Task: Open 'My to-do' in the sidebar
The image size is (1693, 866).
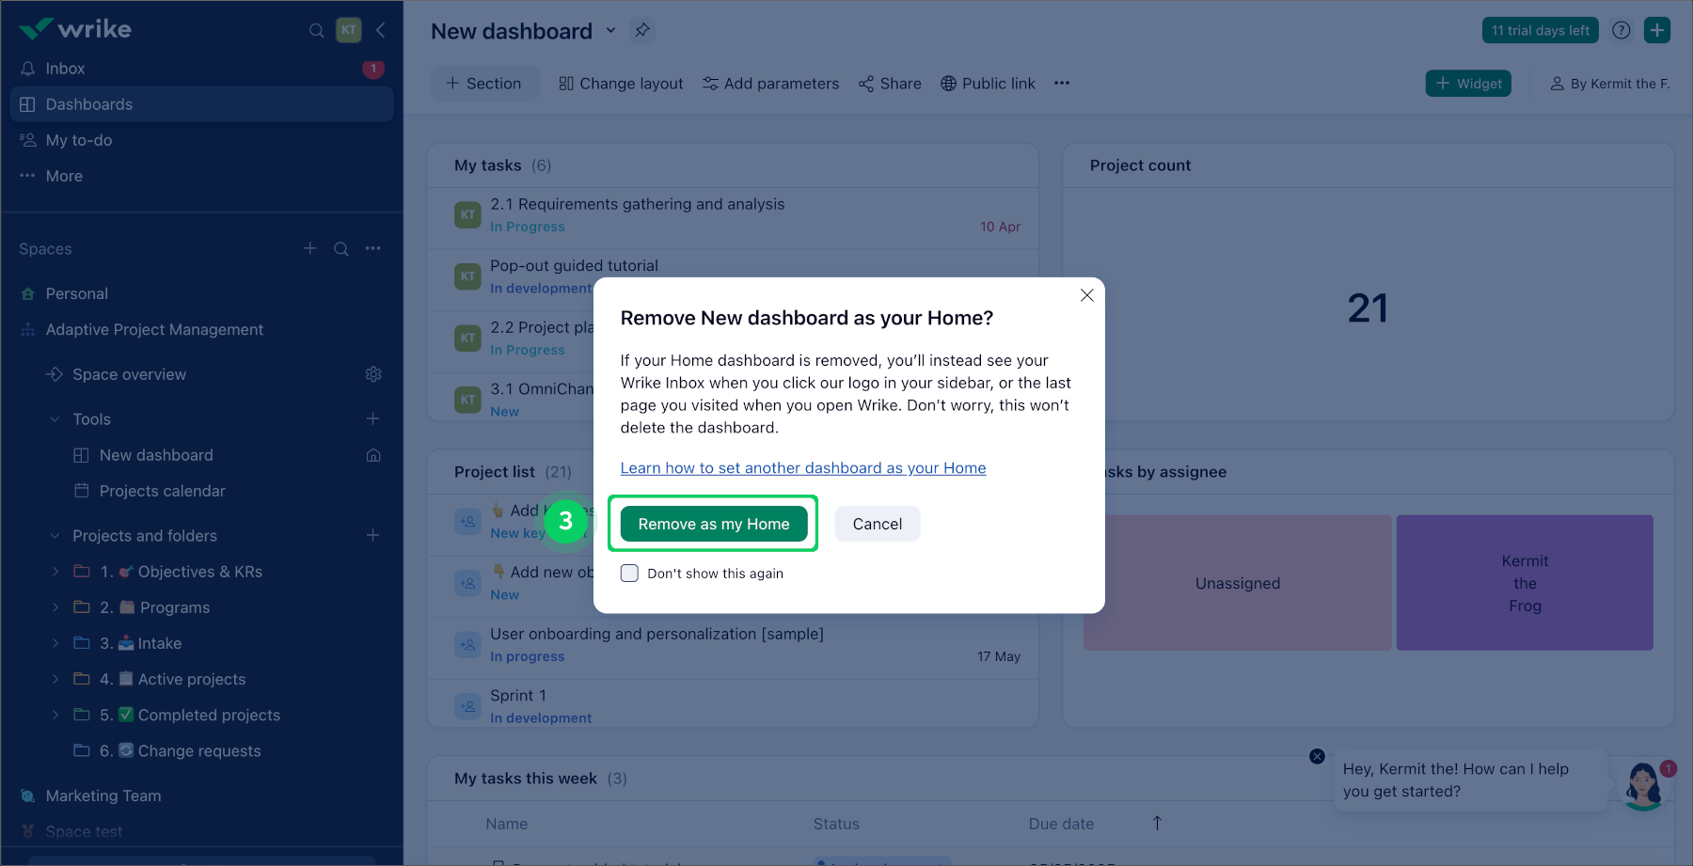Action: (78, 139)
